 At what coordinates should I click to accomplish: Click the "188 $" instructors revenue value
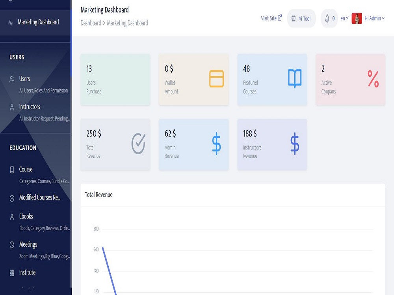[250, 134]
